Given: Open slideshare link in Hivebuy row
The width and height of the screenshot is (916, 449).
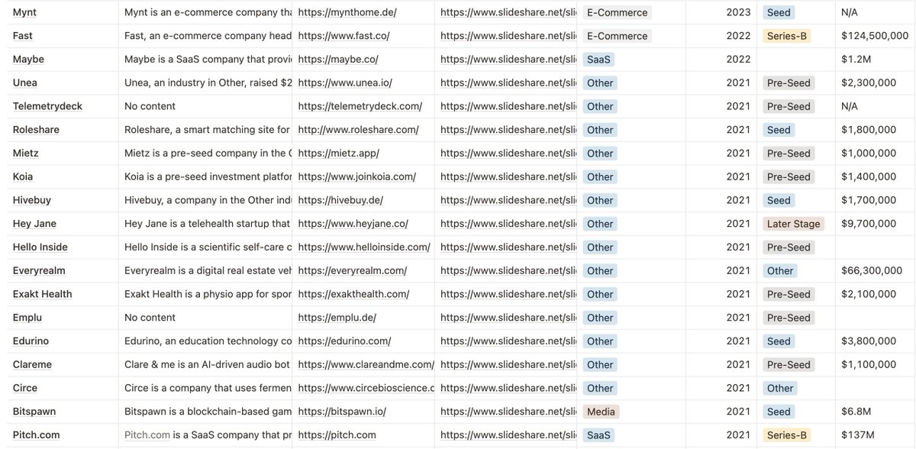Looking at the screenshot, I should (508, 200).
